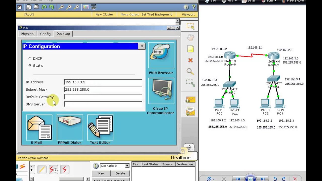Click the workspace scroll up arrow
The width and height of the screenshot is (322, 181).
(178, 21)
